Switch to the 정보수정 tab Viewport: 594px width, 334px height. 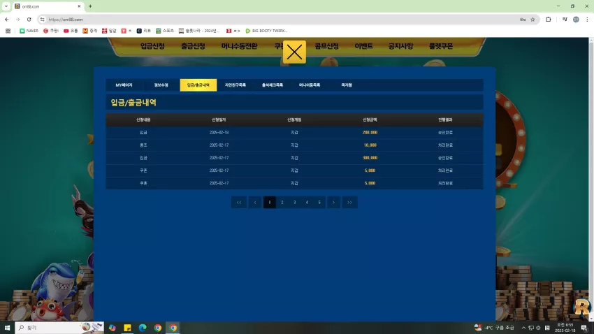[x=161, y=85]
